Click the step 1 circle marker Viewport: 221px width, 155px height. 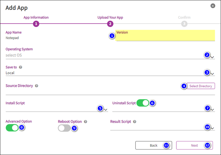(36, 24)
